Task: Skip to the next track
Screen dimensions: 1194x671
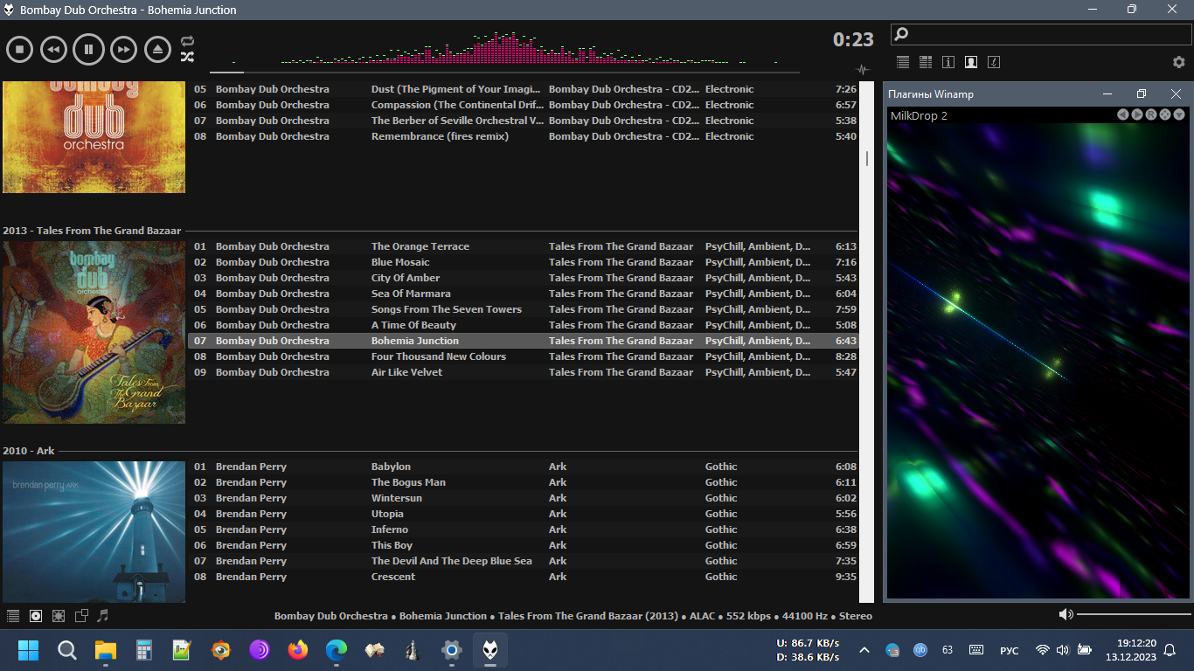Action: 124,50
